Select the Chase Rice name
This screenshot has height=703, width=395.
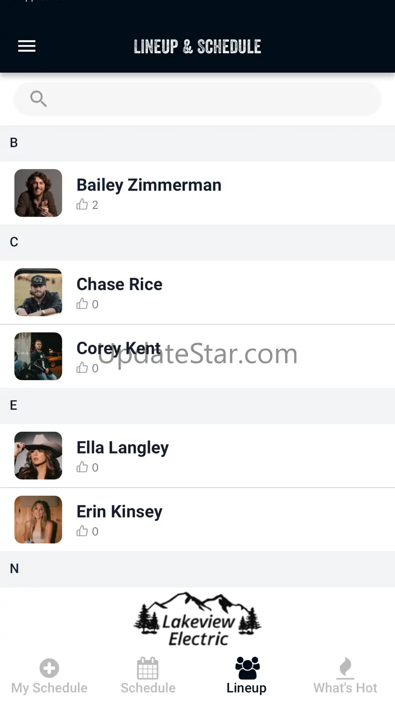coord(120,284)
